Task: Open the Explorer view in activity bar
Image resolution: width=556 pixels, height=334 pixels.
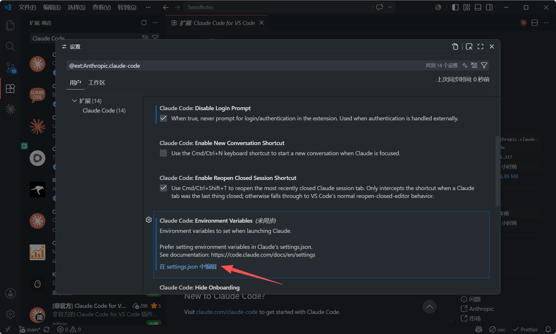Action: point(10,25)
